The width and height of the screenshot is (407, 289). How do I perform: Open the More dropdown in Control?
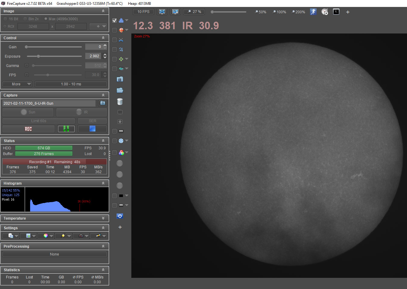pyautogui.click(x=17, y=84)
